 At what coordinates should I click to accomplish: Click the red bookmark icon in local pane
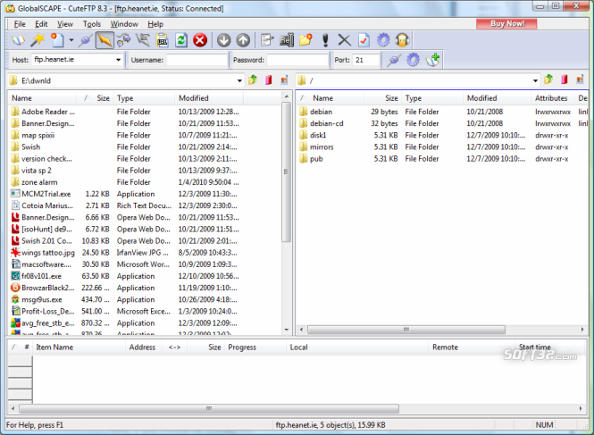point(269,80)
